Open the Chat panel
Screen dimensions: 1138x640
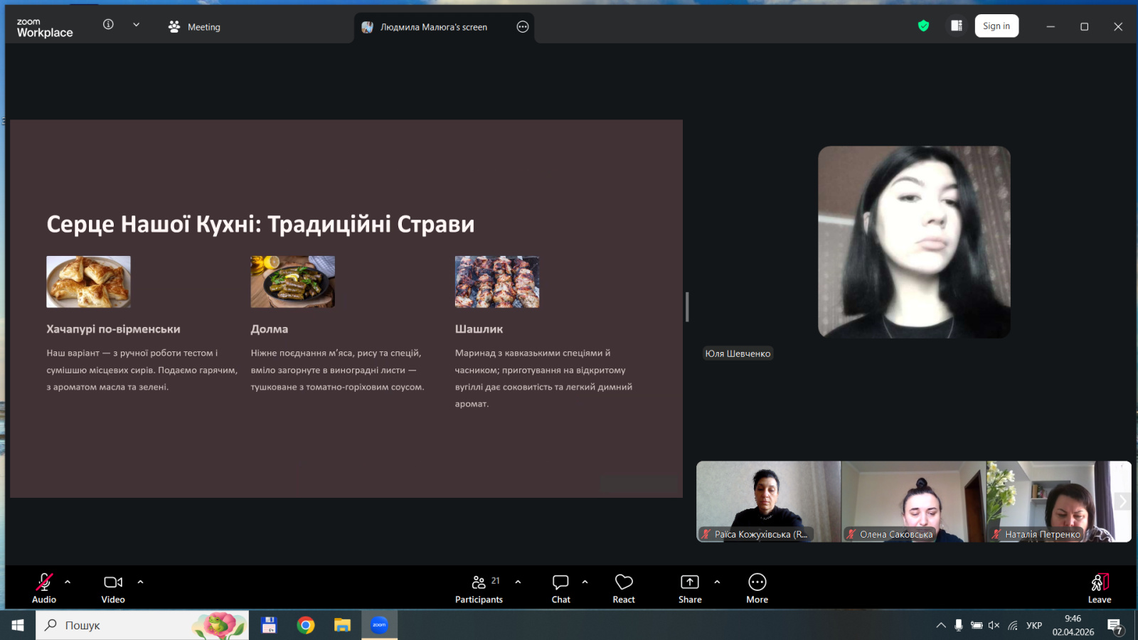tap(560, 582)
